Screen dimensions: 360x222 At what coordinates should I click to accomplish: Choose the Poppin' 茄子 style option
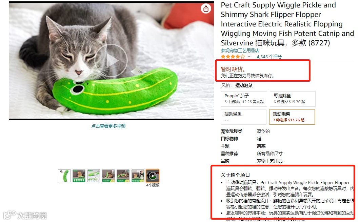pyautogui.click(x=244, y=99)
